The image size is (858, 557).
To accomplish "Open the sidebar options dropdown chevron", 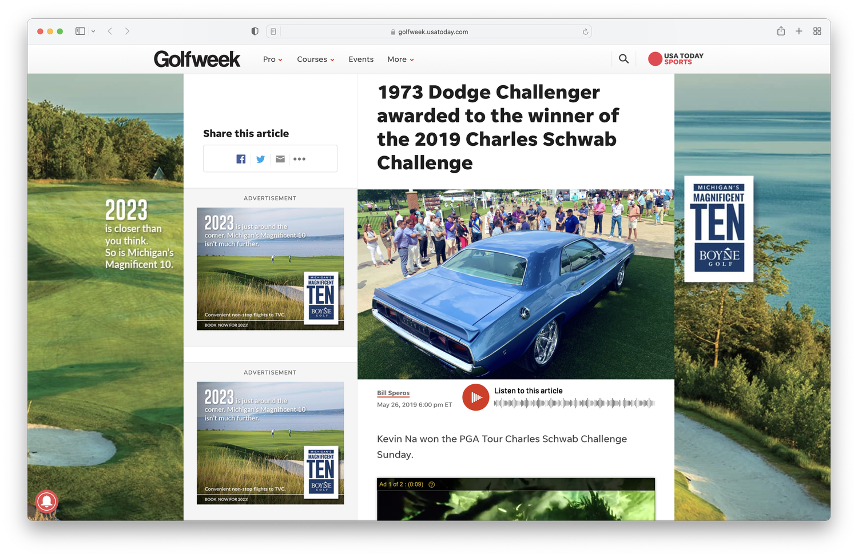I will coord(93,31).
